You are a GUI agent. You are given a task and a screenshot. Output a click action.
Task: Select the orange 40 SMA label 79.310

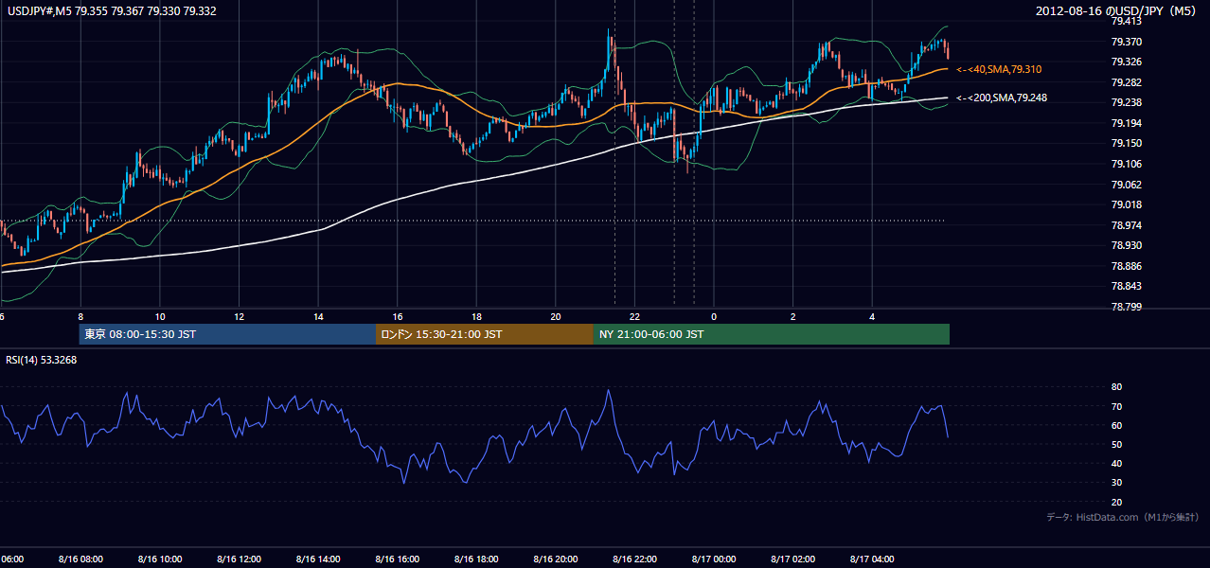click(x=999, y=70)
